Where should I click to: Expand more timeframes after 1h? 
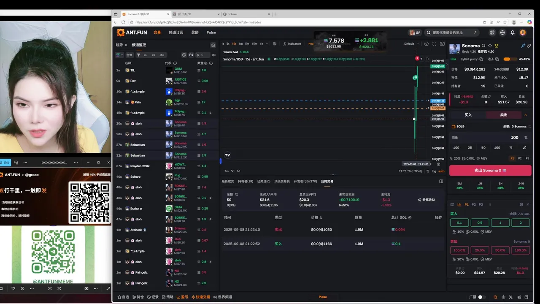coord(267,43)
